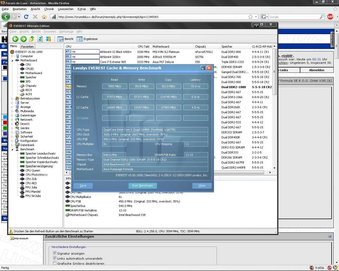Toggle Grafische Smileys deaktivieren checkbox
Screen dimensions: 339x271
point(55,263)
